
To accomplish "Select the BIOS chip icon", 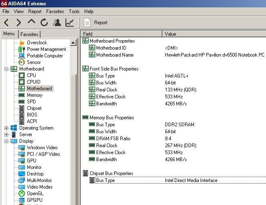I will coord(22,115).
